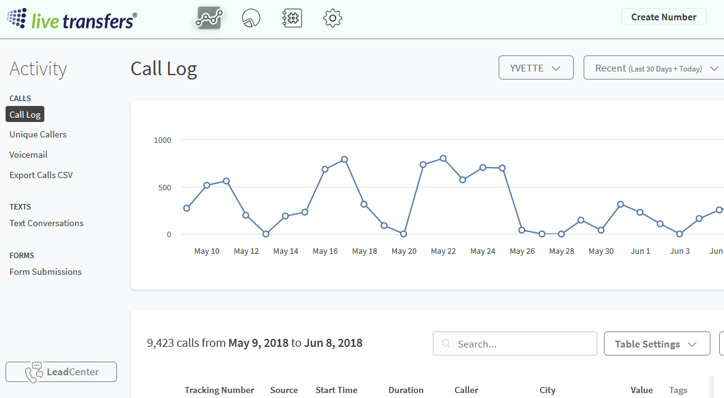Open Form Submissions

[46, 272]
